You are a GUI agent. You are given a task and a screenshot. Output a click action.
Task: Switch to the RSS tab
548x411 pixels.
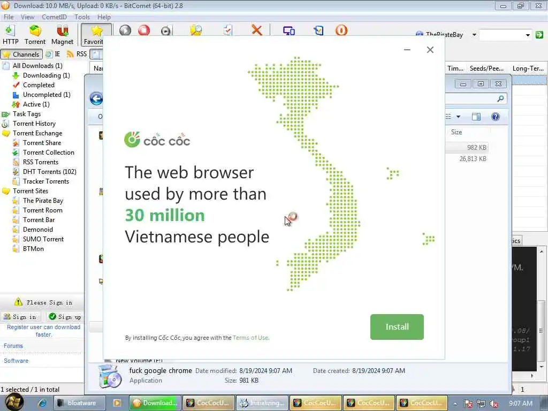(x=77, y=54)
